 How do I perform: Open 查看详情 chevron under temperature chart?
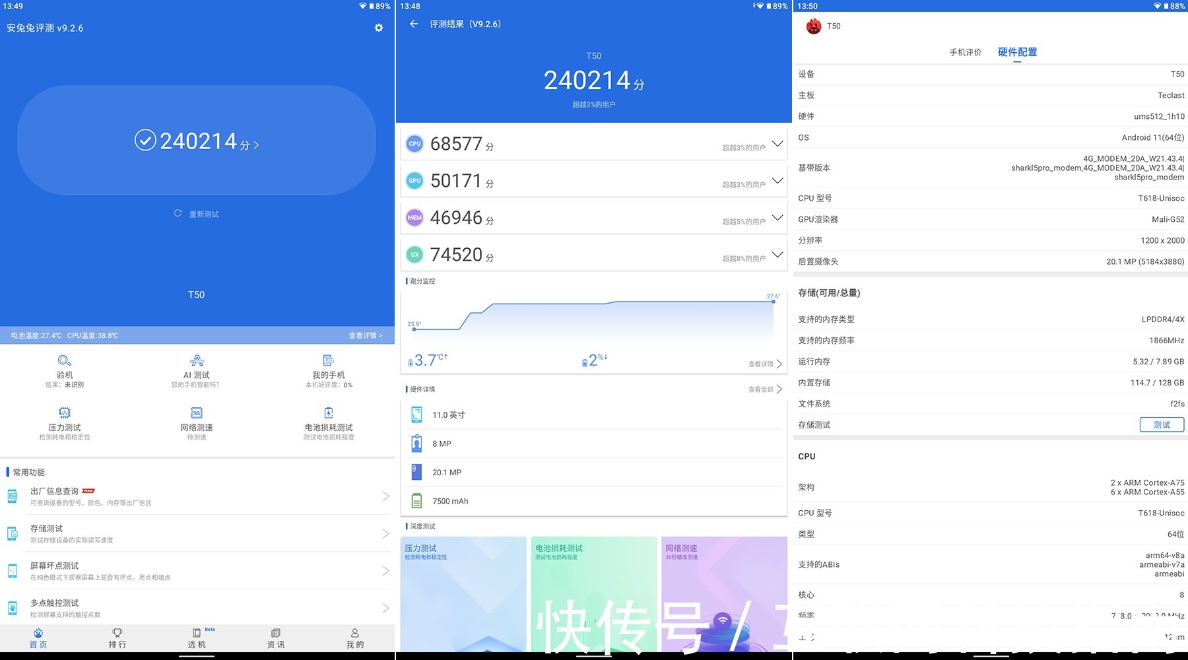click(x=779, y=364)
